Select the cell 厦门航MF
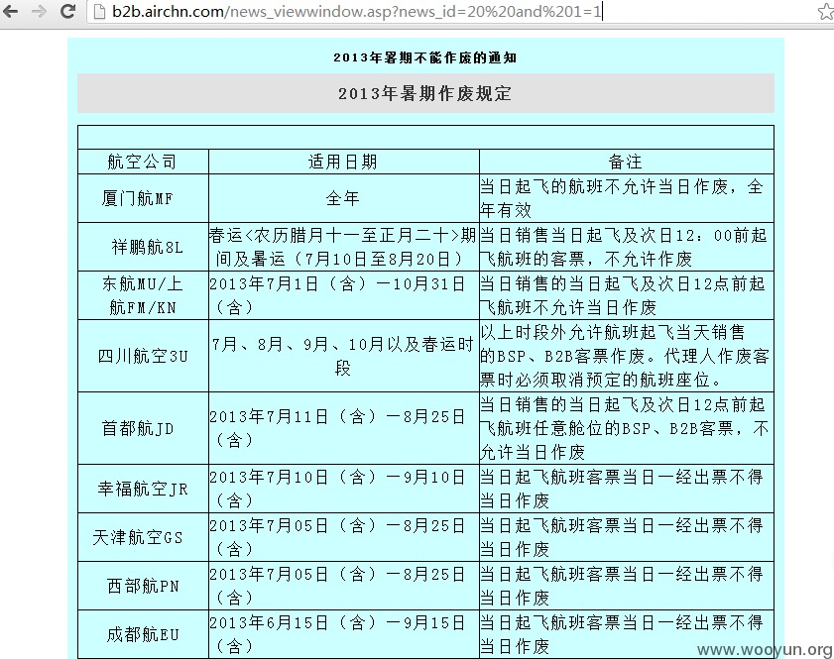This screenshot has height=659, width=834. 143,198
